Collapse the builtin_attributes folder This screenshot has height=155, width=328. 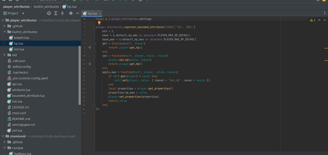click(x=4, y=32)
